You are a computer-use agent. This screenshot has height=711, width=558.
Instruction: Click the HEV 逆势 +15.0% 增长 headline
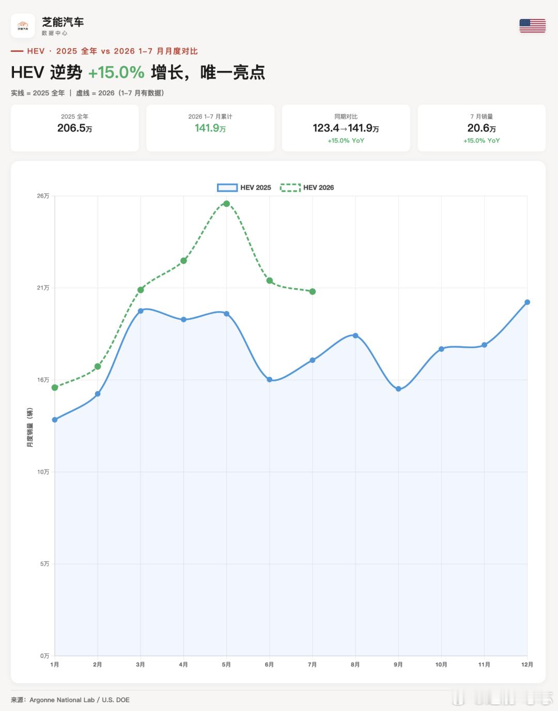[138, 72]
